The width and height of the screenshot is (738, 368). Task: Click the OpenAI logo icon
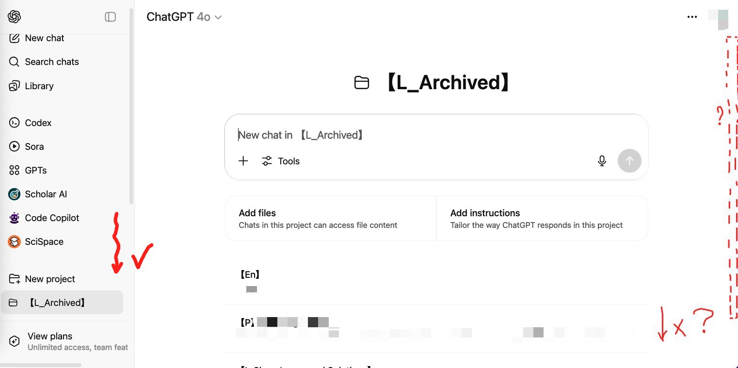[14, 16]
